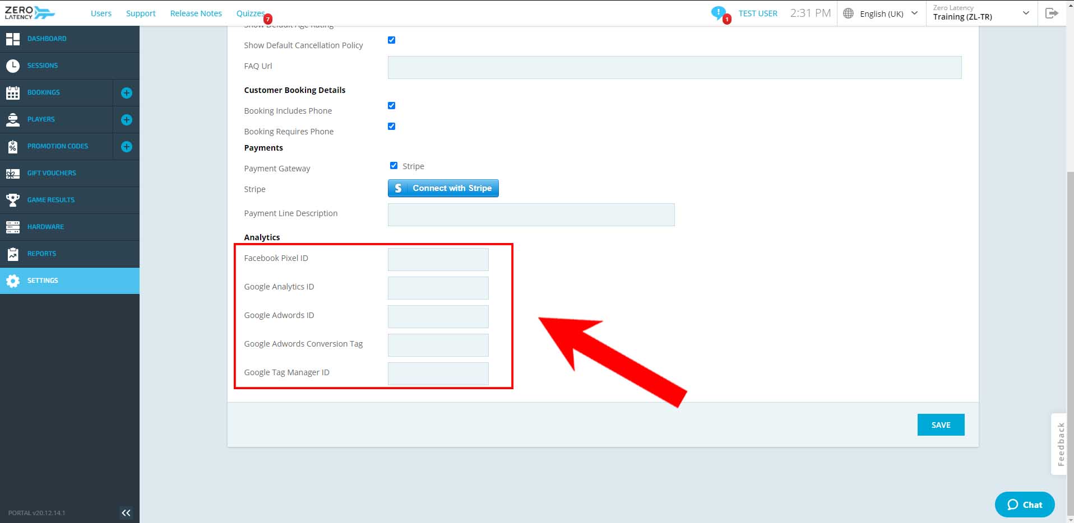Click the FAQ Url input field
1074x523 pixels.
(x=674, y=67)
